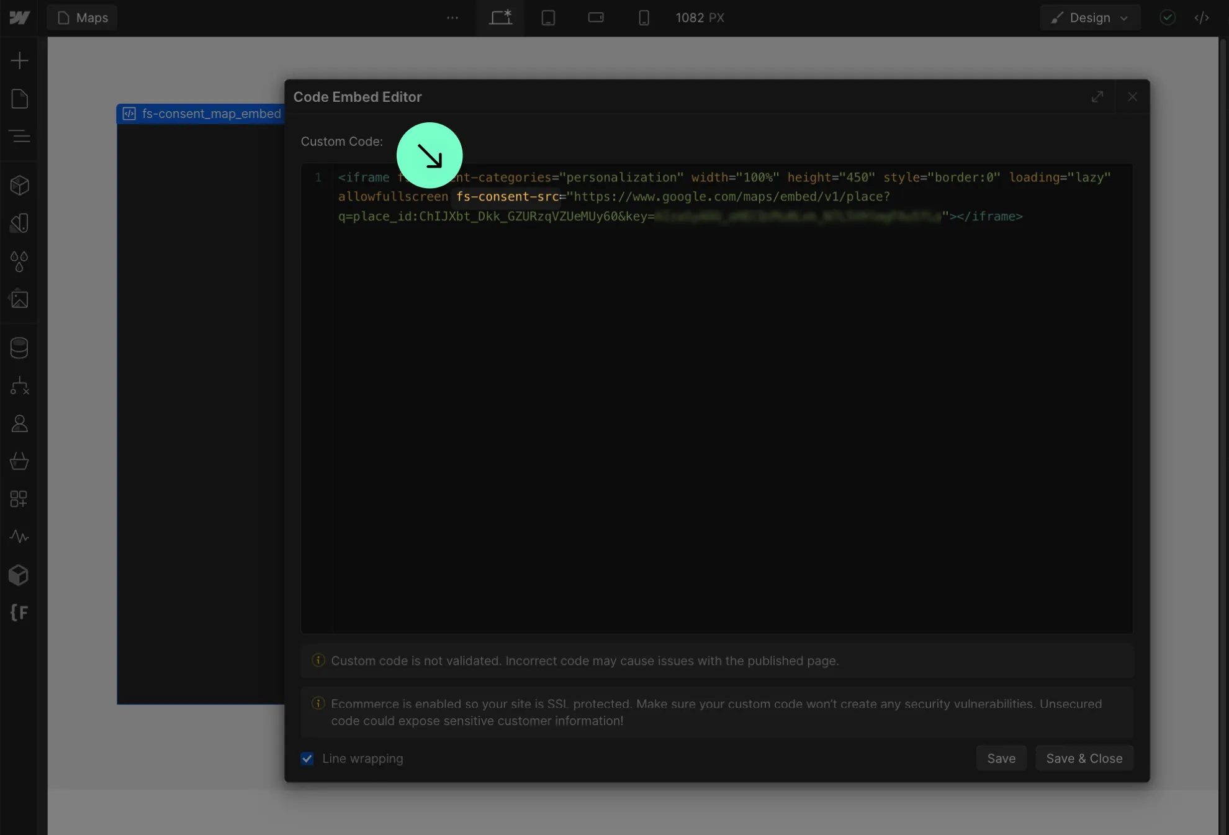Open the Apps grid panel
Screen dimensions: 1229x835
tap(19, 499)
